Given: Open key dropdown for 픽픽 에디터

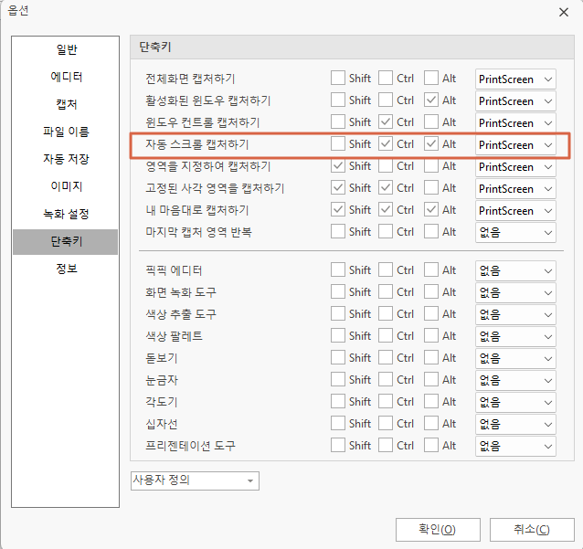Looking at the screenshot, I should point(515,271).
